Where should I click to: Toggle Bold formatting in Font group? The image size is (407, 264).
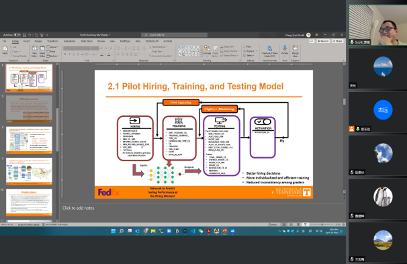(x=65, y=54)
